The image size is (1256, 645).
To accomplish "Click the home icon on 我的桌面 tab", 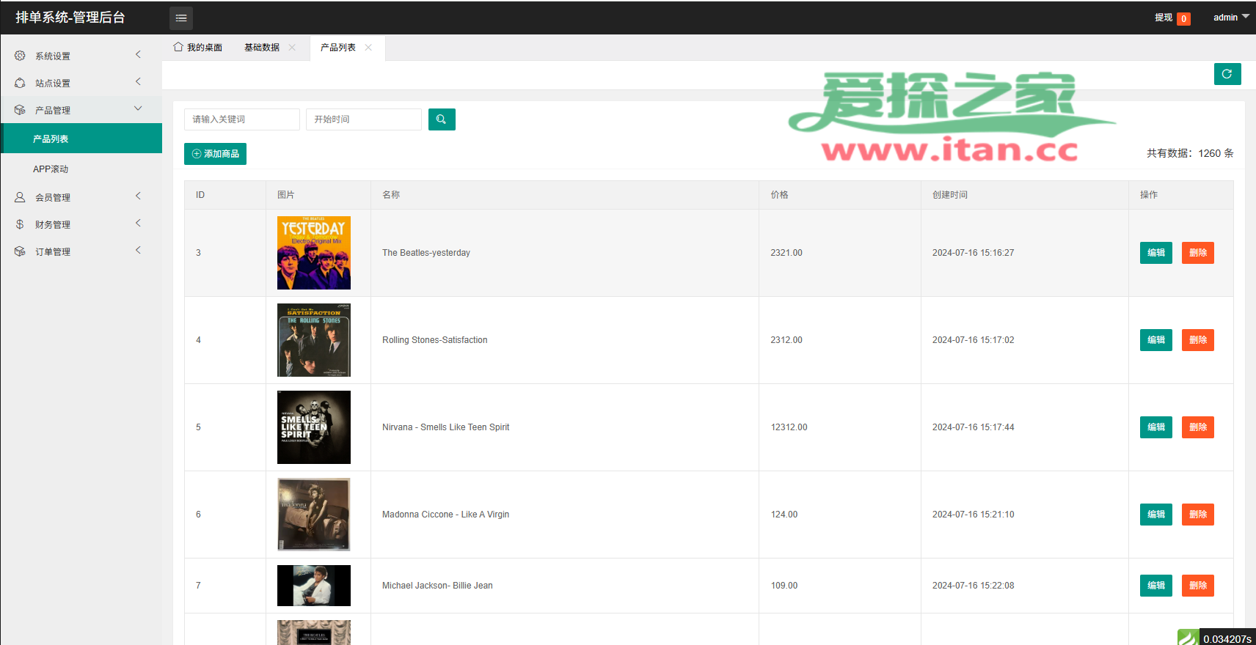I will [178, 47].
